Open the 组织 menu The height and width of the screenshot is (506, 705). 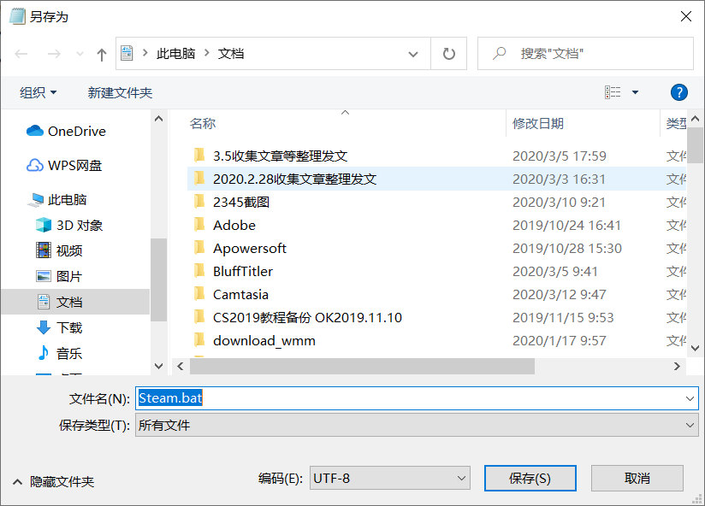point(38,92)
